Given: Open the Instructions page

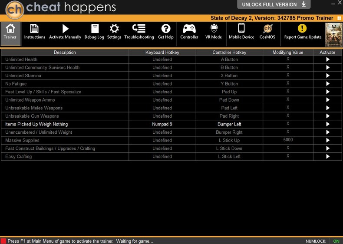Looking at the screenshot, I should (x=35, y=32).
